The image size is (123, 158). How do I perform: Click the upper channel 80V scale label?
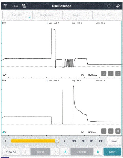(x=4, y=23)
